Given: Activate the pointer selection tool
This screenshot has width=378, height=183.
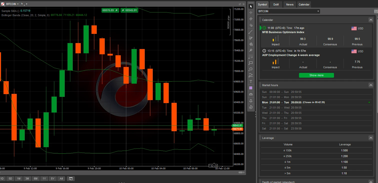Looking at the screenshot, I should coord(251,6).
